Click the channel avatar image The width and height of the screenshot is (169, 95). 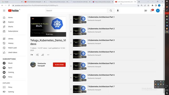pos(33,65)
